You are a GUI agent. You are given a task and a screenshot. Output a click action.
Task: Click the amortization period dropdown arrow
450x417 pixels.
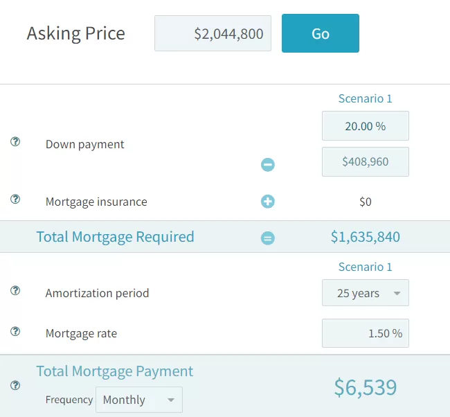pos(397,294)
